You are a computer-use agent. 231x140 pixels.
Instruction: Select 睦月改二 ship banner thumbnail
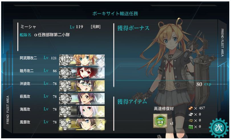pyautogui.click(x=82, y=73)
